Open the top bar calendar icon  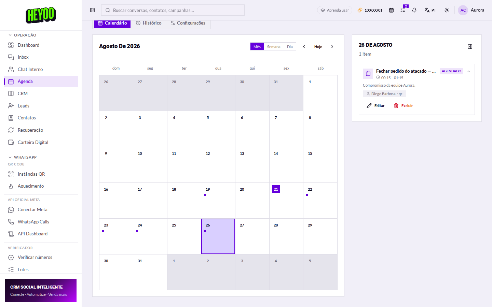click(x=391, y=10)
